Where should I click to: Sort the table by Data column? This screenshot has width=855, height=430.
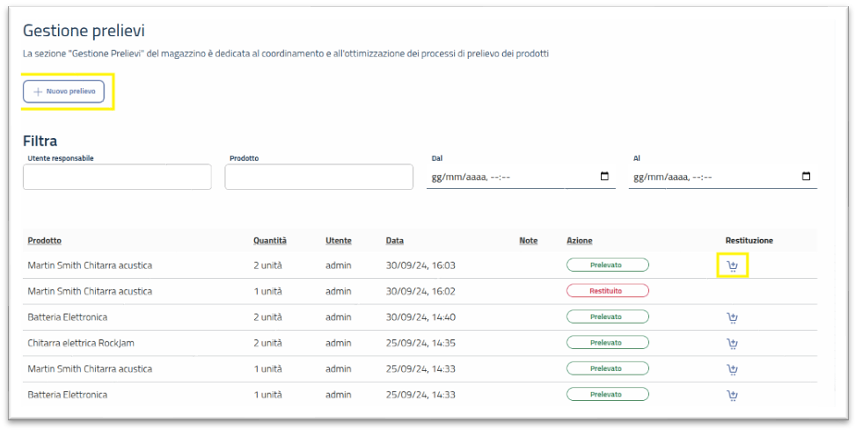click(394, 240)
